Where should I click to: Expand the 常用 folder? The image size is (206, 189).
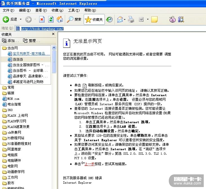8,87
